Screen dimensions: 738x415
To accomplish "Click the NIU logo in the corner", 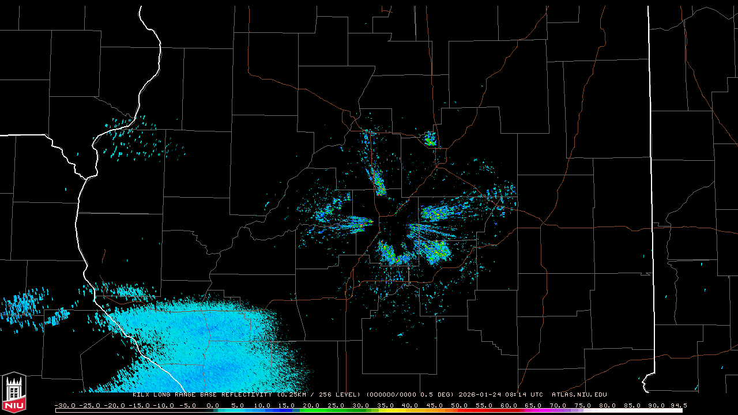I will (x=14, y=393).
